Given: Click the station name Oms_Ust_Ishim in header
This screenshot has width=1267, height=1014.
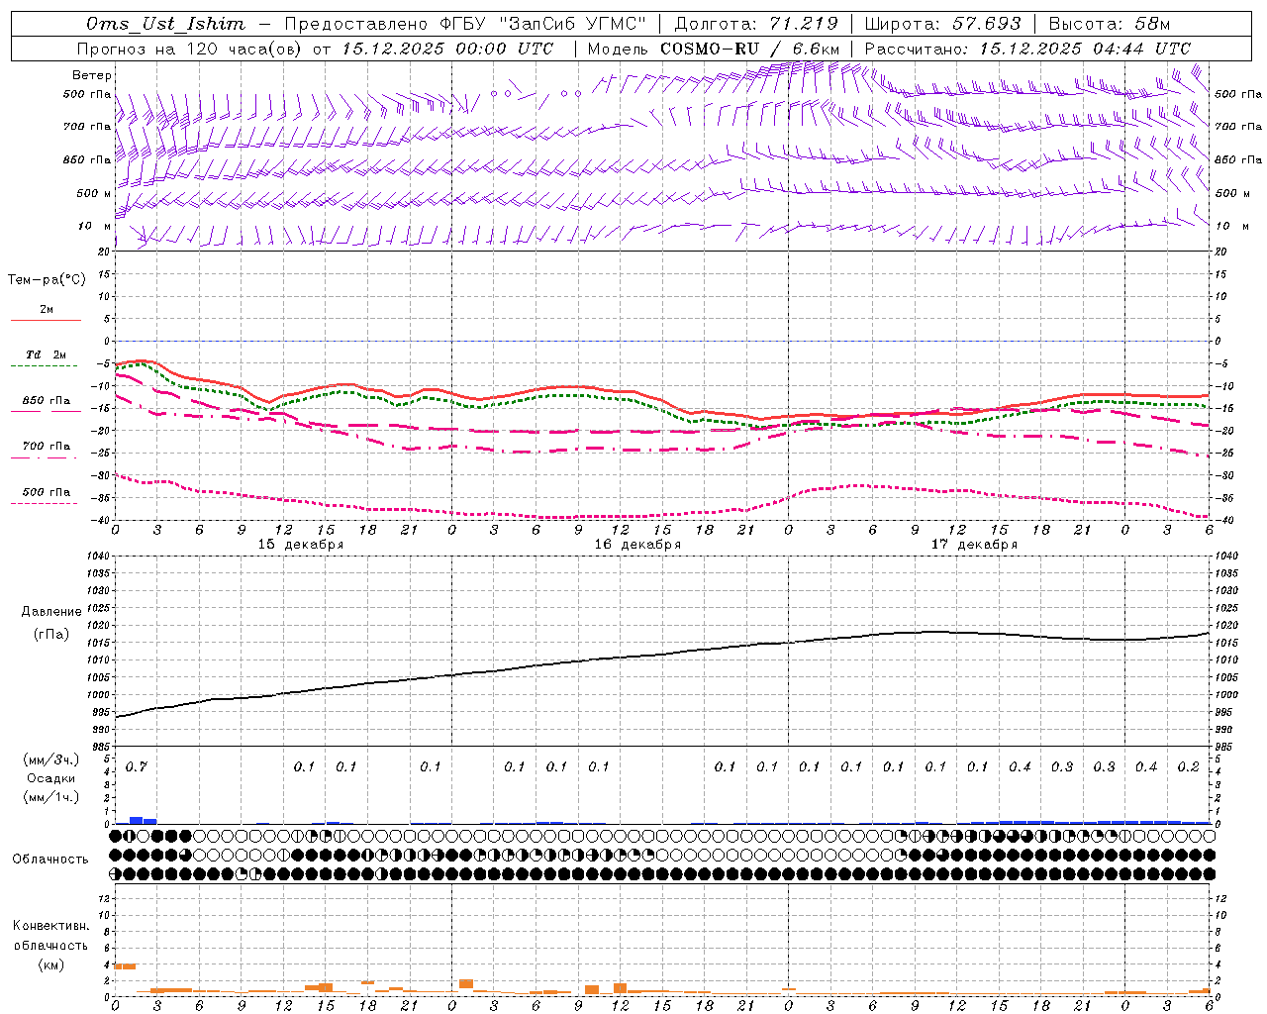Looking at the screenshot, I should 165,24.
